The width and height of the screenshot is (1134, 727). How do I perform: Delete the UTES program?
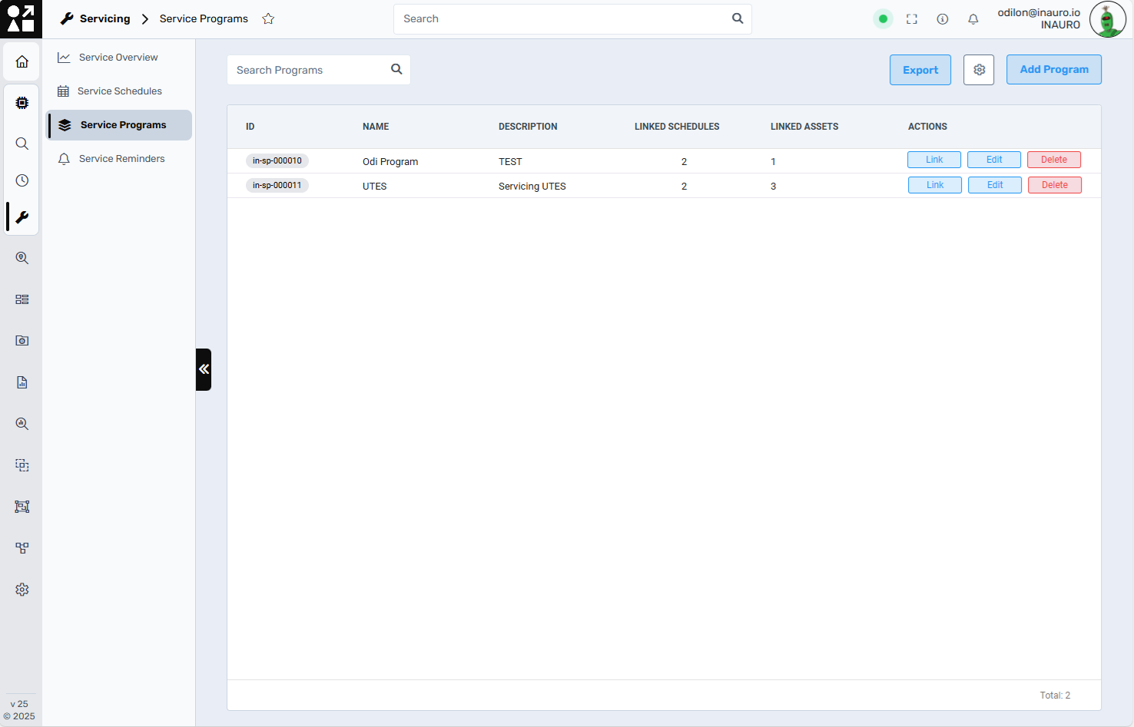pyautogui.click(x=1054, y=185)
